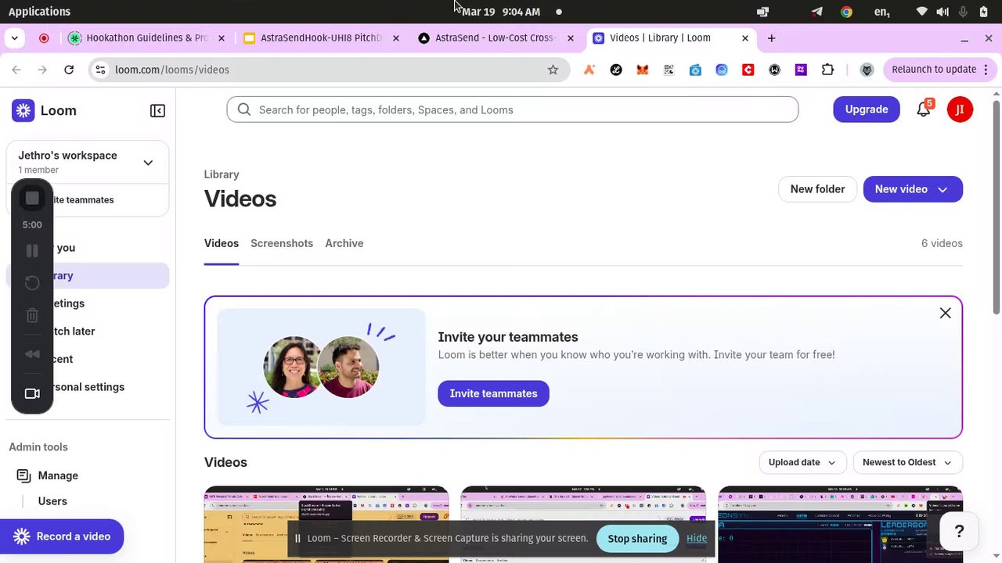Click the loom.com/looms/videos address bar
The width and height of the screenshot is (1002, 563).
coord(329,70)
